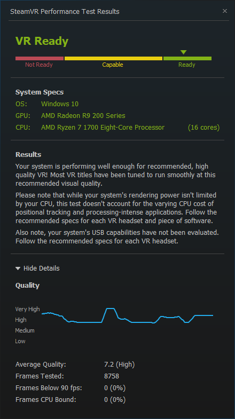
Task: Close the SteamVR Performance Test Results window
Action: 224,11
